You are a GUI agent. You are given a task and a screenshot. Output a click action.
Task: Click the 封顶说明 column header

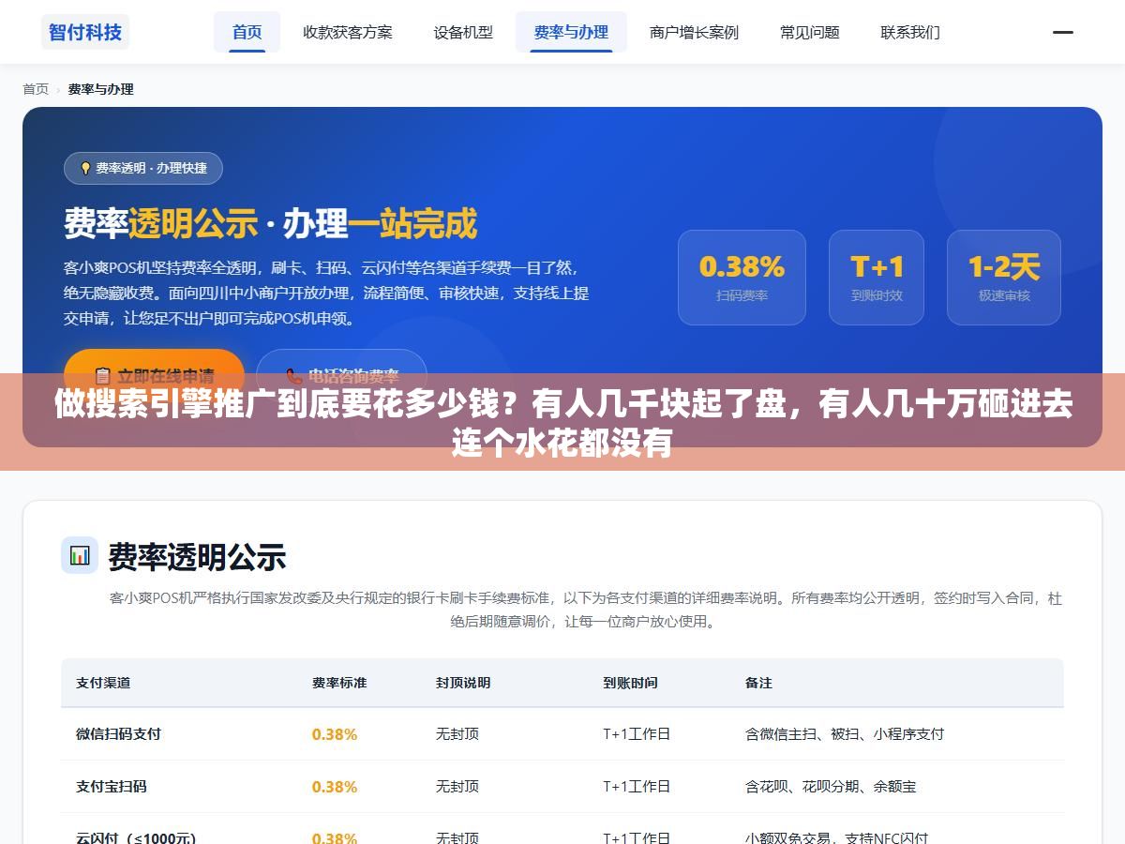click(x=463, y=683)
